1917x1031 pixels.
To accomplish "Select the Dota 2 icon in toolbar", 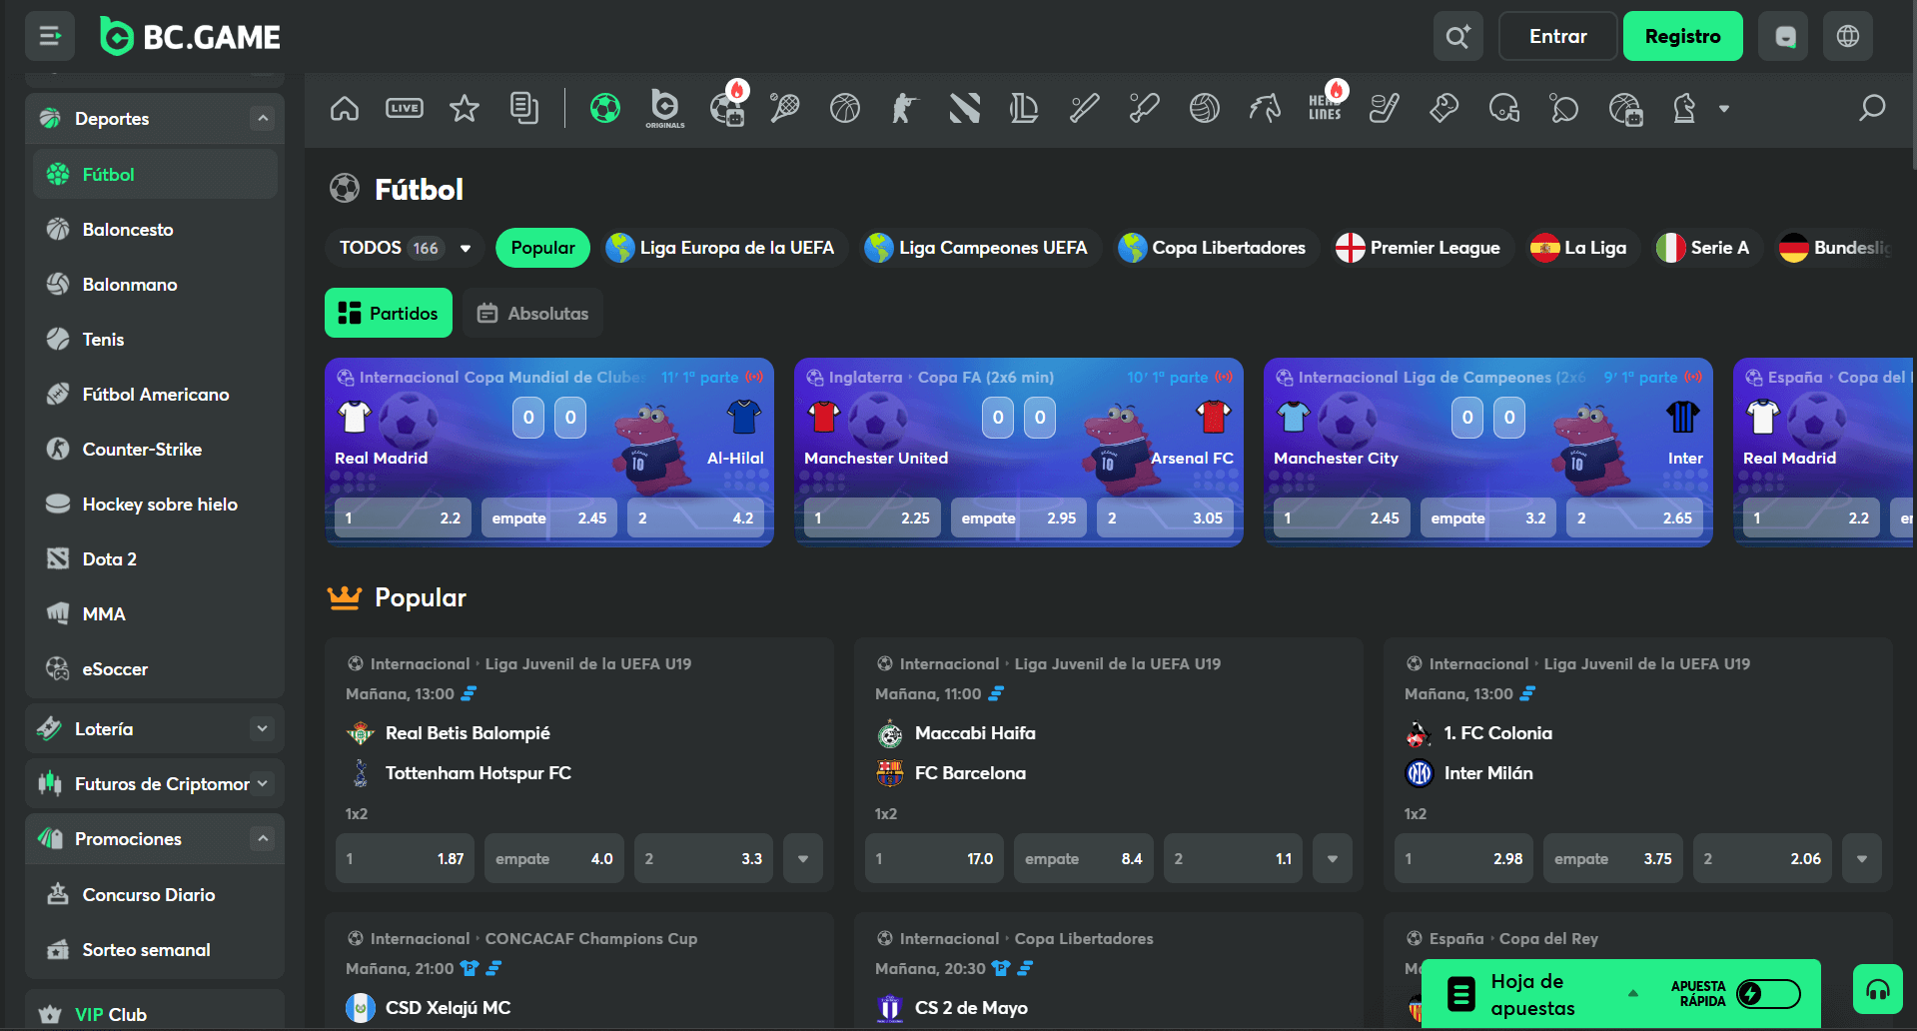I will point(965,108).
